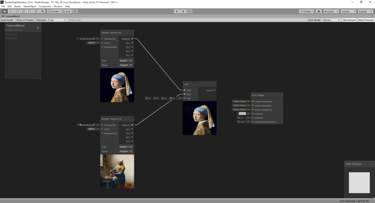375x203 pixels.
Task: Click the RGBA(4) output port of top Sample Texture 2D
Action: click(x=132, y=39)
